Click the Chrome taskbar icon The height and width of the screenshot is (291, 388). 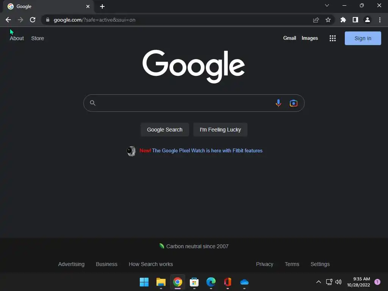tap(178, 282)
